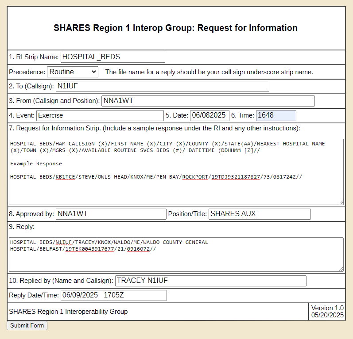Click the Approved by field
Screen dimensions: 353x339
(111, 214)
